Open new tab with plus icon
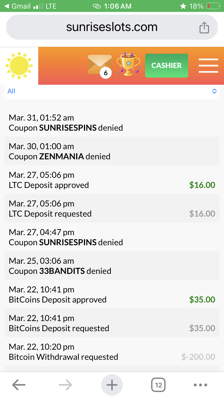This screenshot has height=398, width=224. (x=112, y=385)
